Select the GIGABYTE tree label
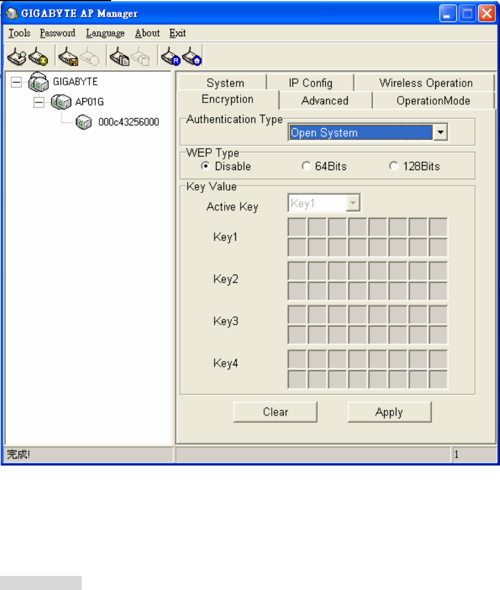Viewport: 500px width, 590px height. pyautogui.click(x=75, y=82)
